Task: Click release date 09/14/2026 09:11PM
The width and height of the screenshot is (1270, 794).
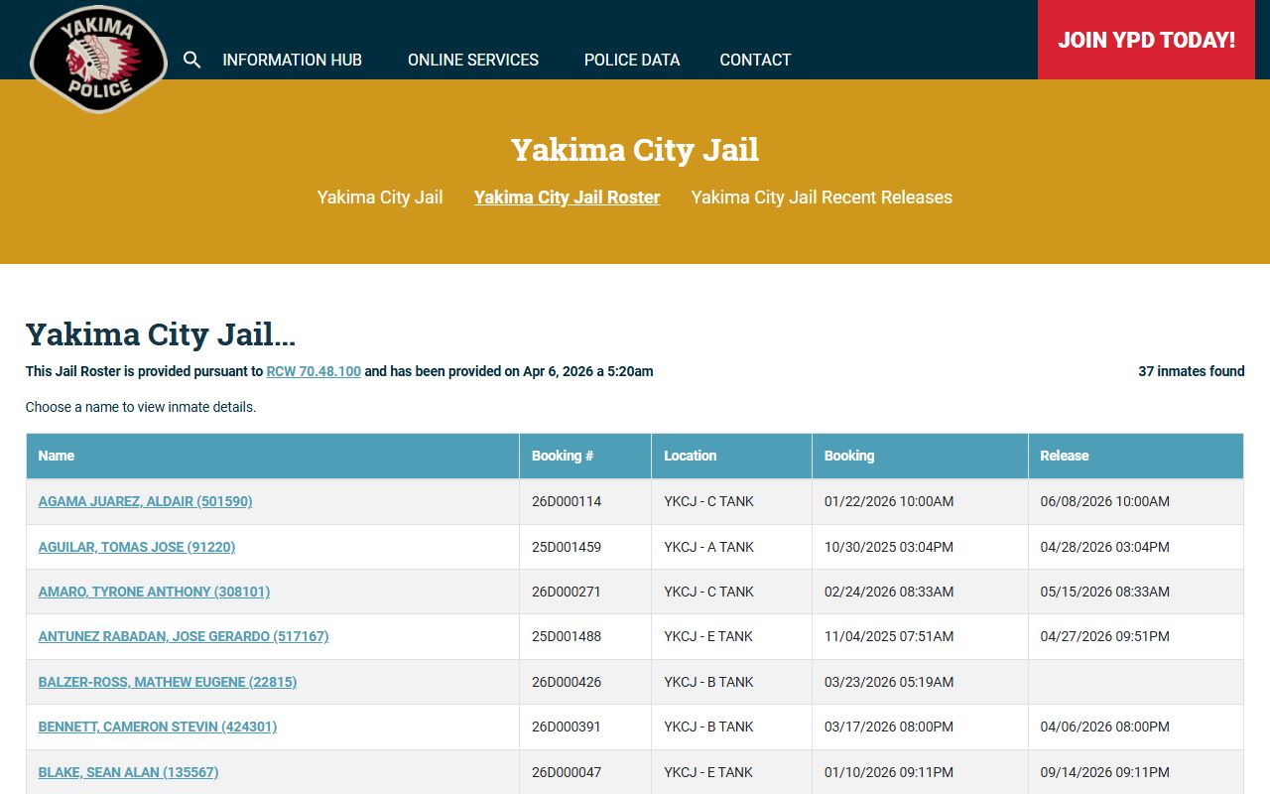Action: coord(1105,772)
